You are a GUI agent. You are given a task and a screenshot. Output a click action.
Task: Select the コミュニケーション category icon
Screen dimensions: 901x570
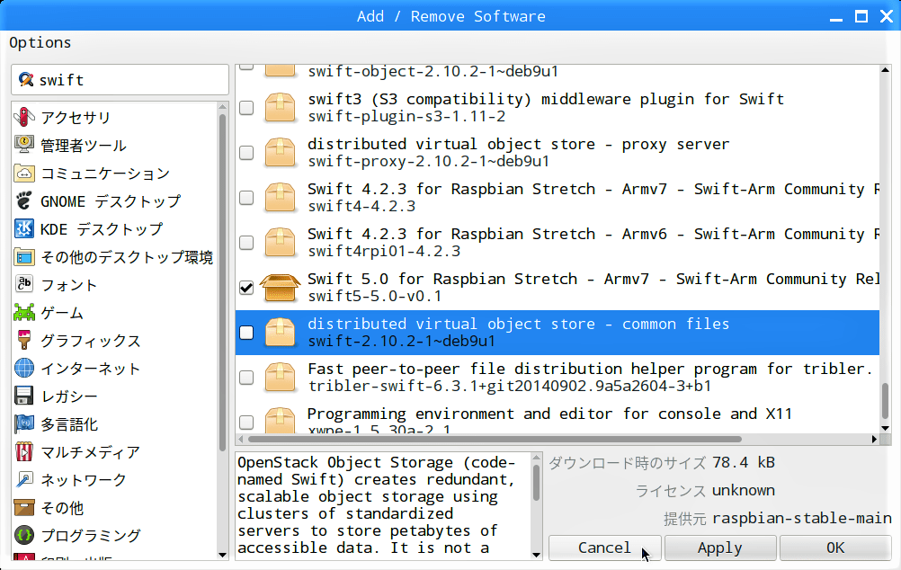[x=24, y=173]
